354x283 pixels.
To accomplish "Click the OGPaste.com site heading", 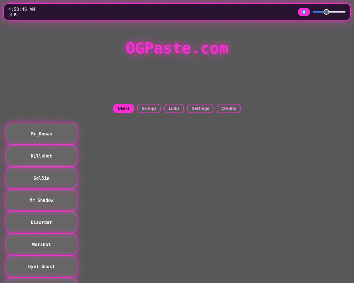I will tap(177, 48).
